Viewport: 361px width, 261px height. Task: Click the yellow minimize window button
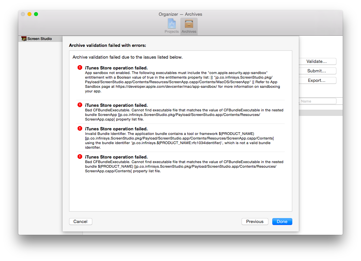coord(29,14)
